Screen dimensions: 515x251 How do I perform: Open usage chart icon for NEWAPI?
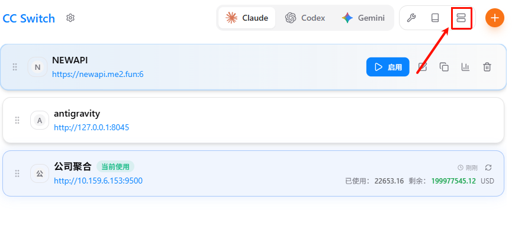pyautogui.click(x=465, y=67)
